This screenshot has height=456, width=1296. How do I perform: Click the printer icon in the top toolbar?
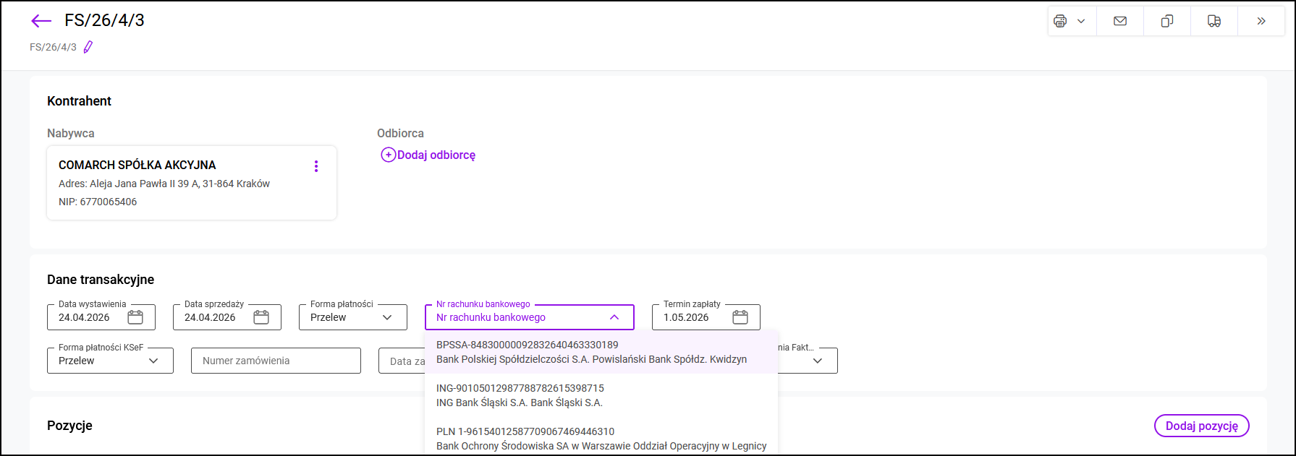[x=1060, y=21]
